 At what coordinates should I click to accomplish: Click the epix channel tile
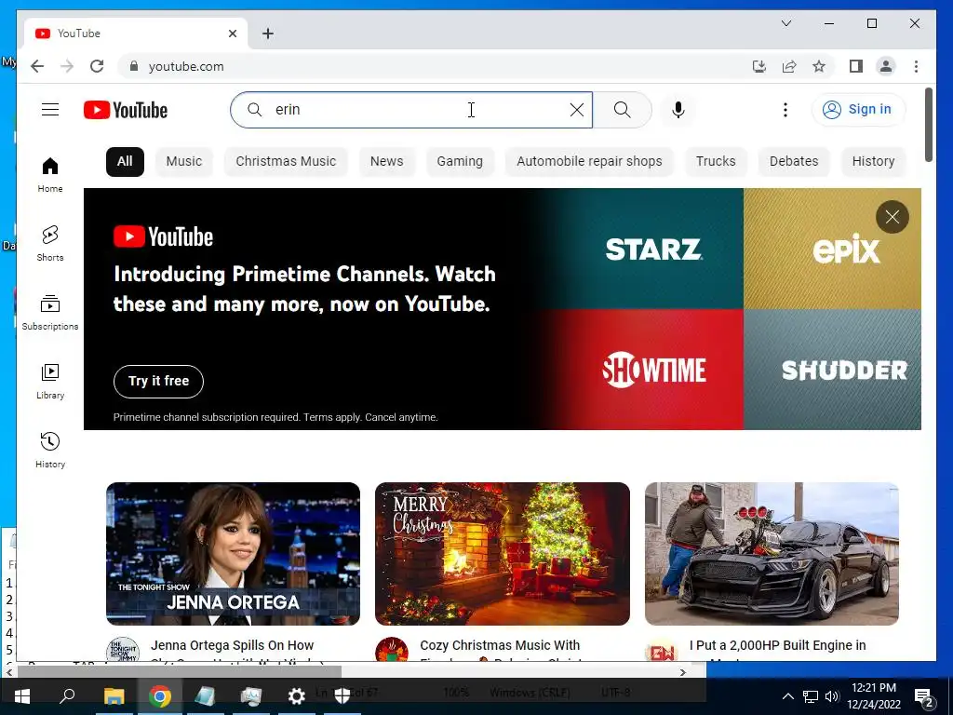(x=832, y=249)
